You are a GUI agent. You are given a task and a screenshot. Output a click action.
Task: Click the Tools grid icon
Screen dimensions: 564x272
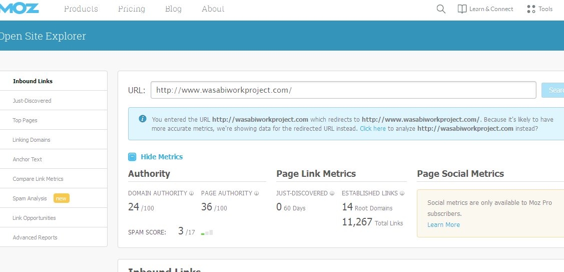531,9
